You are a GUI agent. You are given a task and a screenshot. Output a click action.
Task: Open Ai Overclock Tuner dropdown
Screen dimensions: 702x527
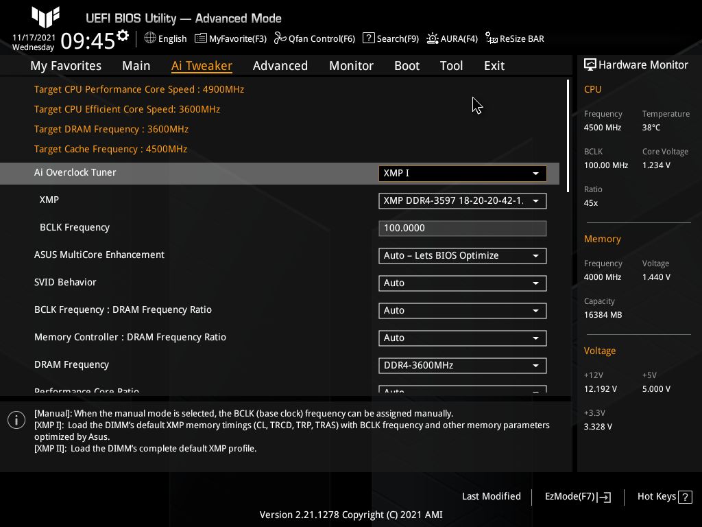pos(463,174)
